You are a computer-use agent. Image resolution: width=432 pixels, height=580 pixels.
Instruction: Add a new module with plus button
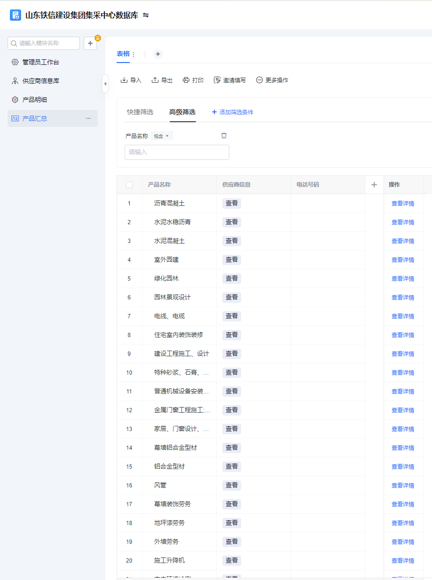click(x=90, y=43)
